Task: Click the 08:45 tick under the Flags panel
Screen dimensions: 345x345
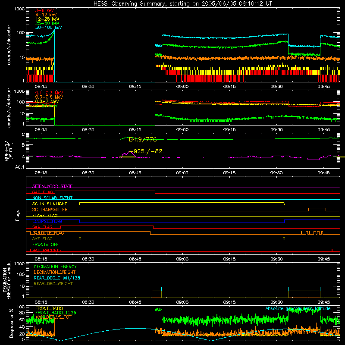Action: coord(135,259)
